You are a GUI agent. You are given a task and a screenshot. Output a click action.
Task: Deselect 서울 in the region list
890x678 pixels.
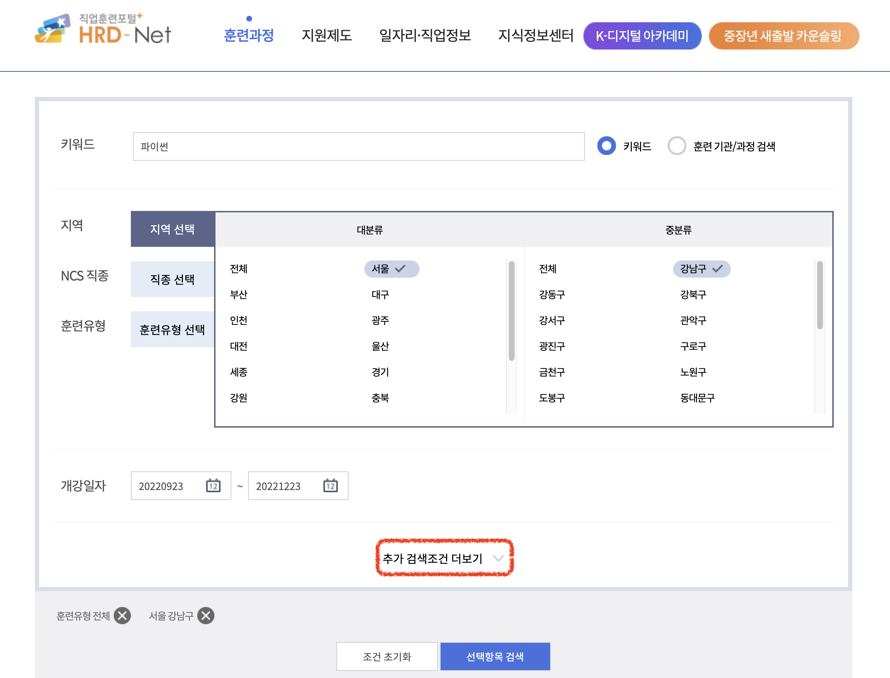391,269
